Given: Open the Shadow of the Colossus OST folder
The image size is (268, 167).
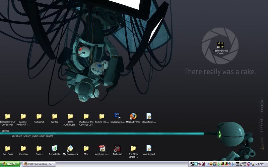Looking at the screenshot, I should (86, 116).
